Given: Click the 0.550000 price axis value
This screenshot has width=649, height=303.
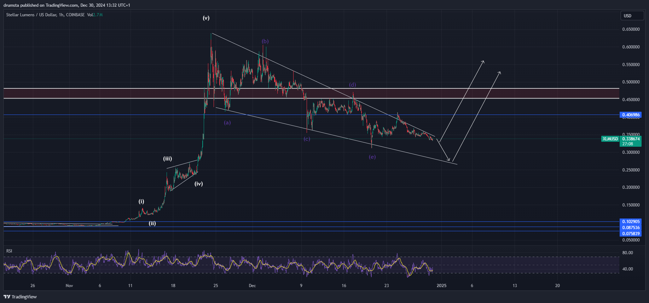Looking at the screenshot, I should pyautogui.click(x=631, y=65).
